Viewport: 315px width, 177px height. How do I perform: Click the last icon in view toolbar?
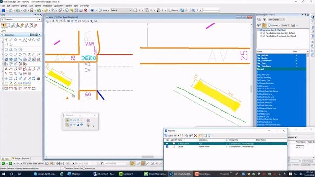pos(96,21)
